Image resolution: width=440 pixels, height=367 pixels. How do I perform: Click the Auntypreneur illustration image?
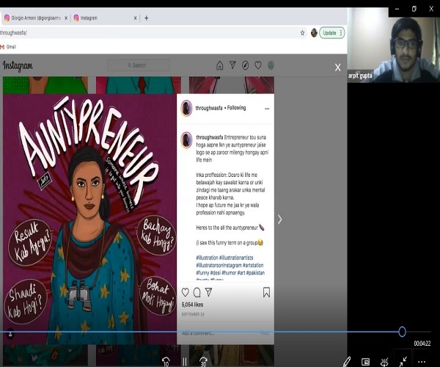point(89,219)
